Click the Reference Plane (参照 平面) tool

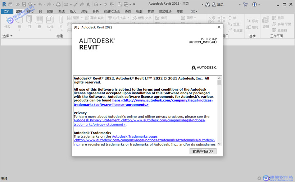(281, 24)
